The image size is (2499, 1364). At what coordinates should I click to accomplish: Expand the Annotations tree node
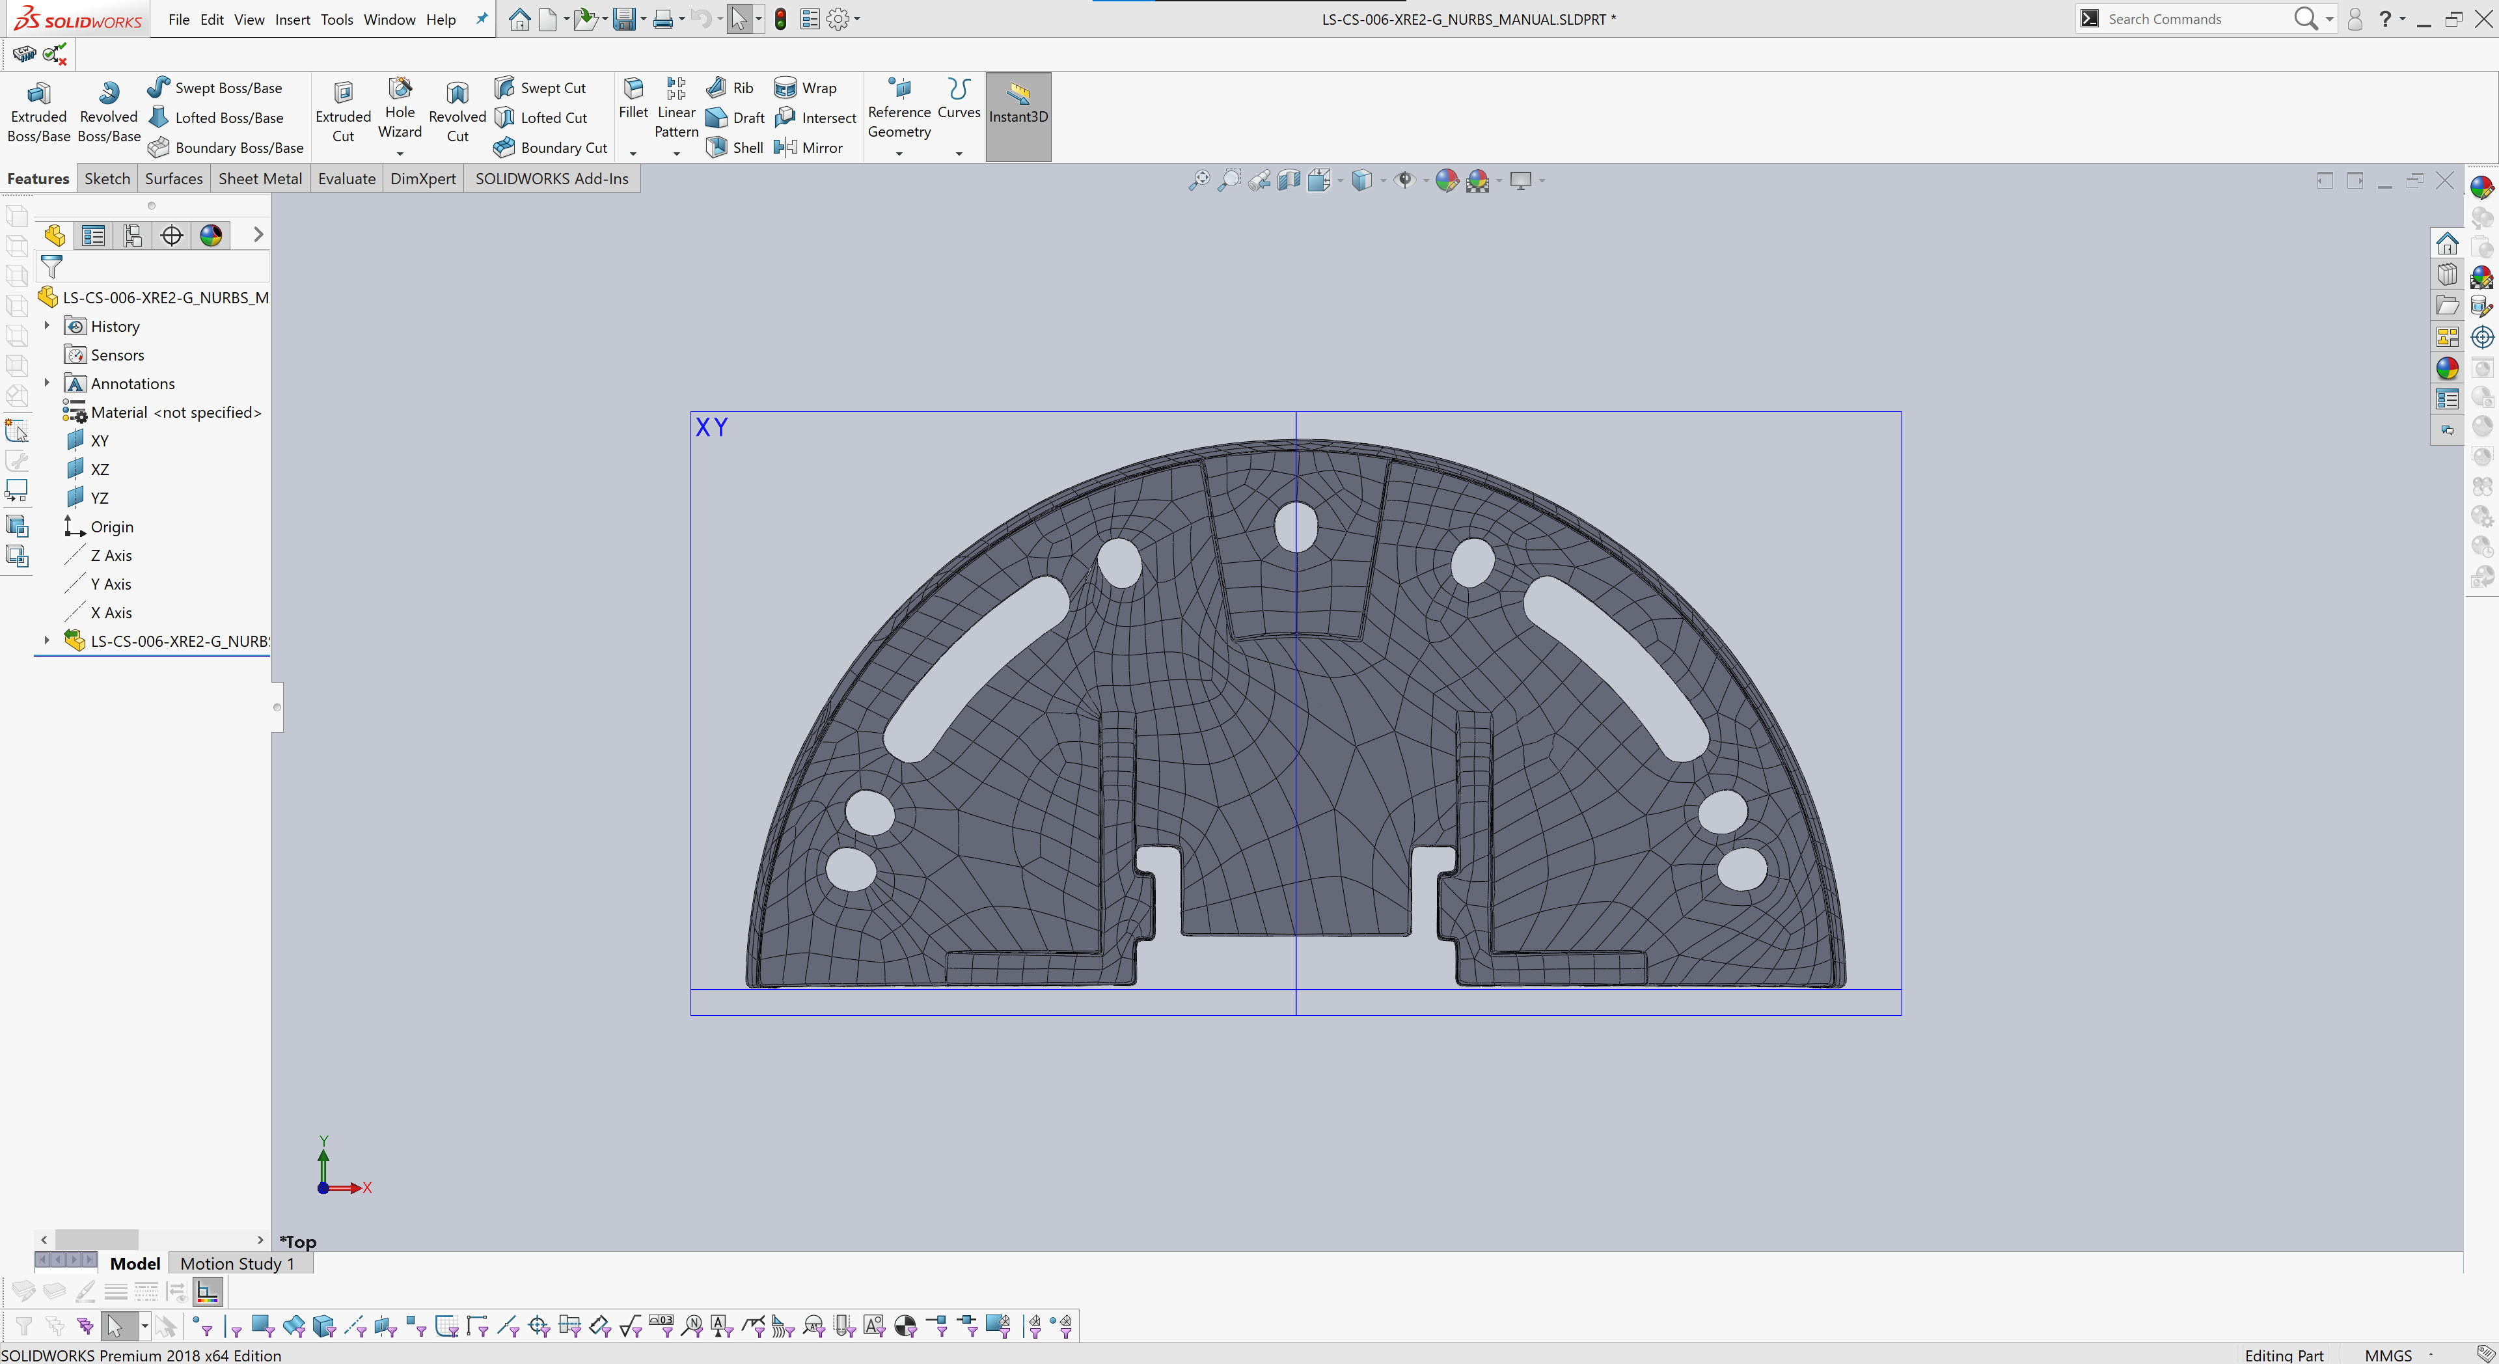click(x=47, y=383)
